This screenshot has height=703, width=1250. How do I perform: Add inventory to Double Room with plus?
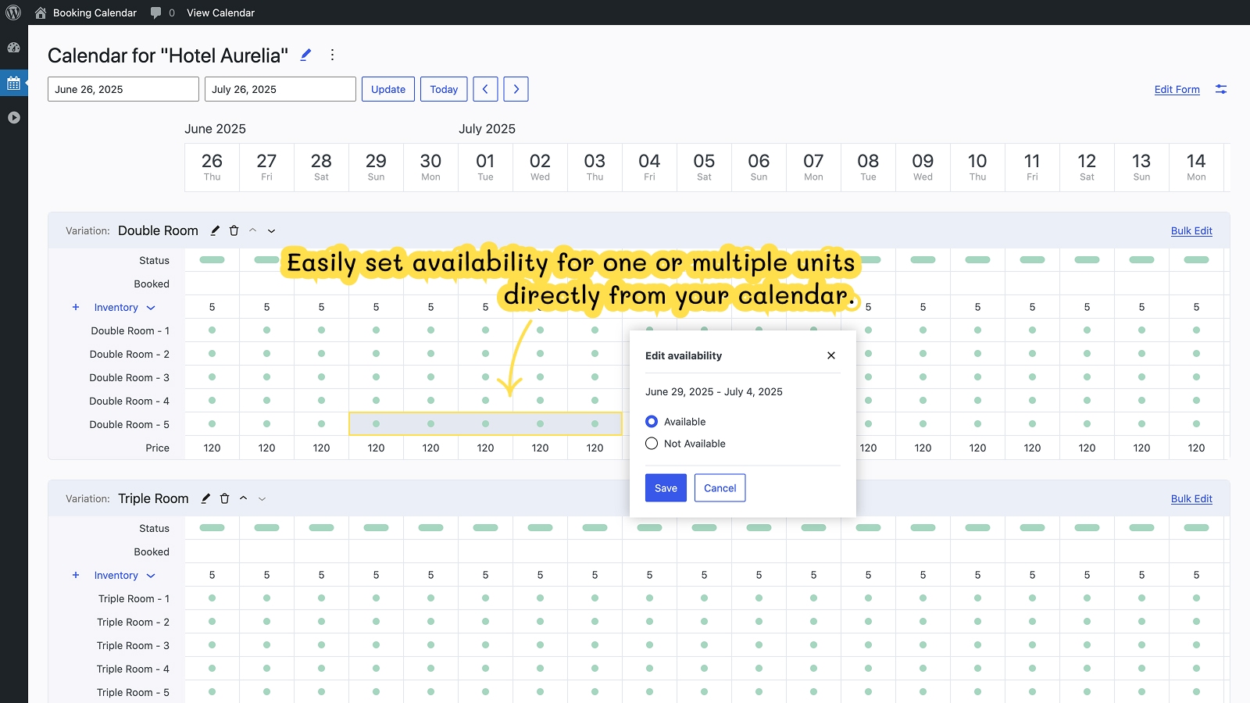coord(76,307)
